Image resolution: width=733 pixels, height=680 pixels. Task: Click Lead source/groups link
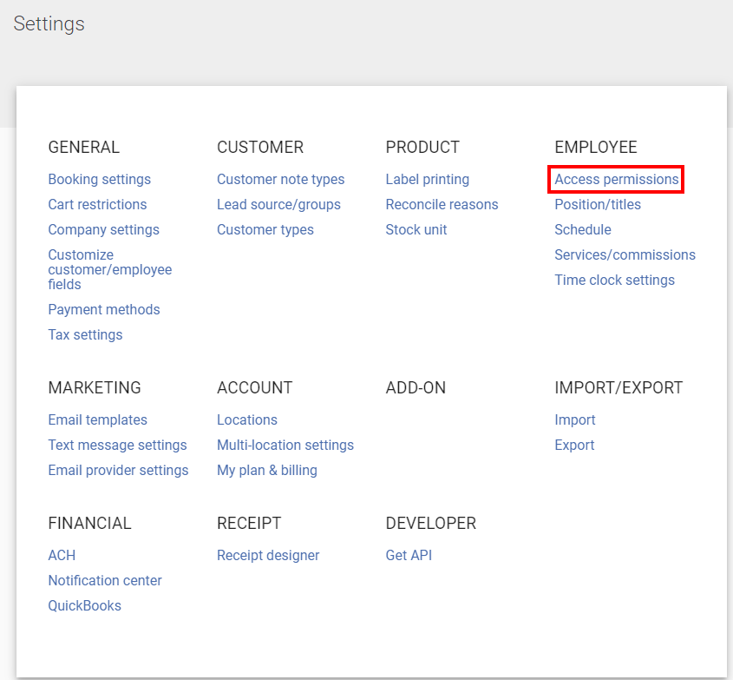point(278,205)
